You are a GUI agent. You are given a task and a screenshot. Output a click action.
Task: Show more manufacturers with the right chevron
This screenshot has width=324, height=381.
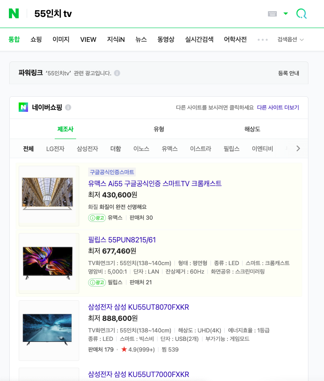298,148
